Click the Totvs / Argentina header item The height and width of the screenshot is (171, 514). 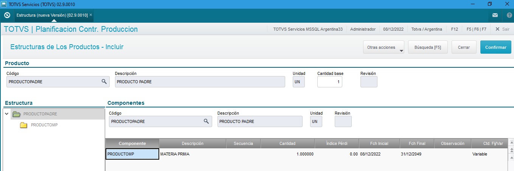tap(427, 29)
